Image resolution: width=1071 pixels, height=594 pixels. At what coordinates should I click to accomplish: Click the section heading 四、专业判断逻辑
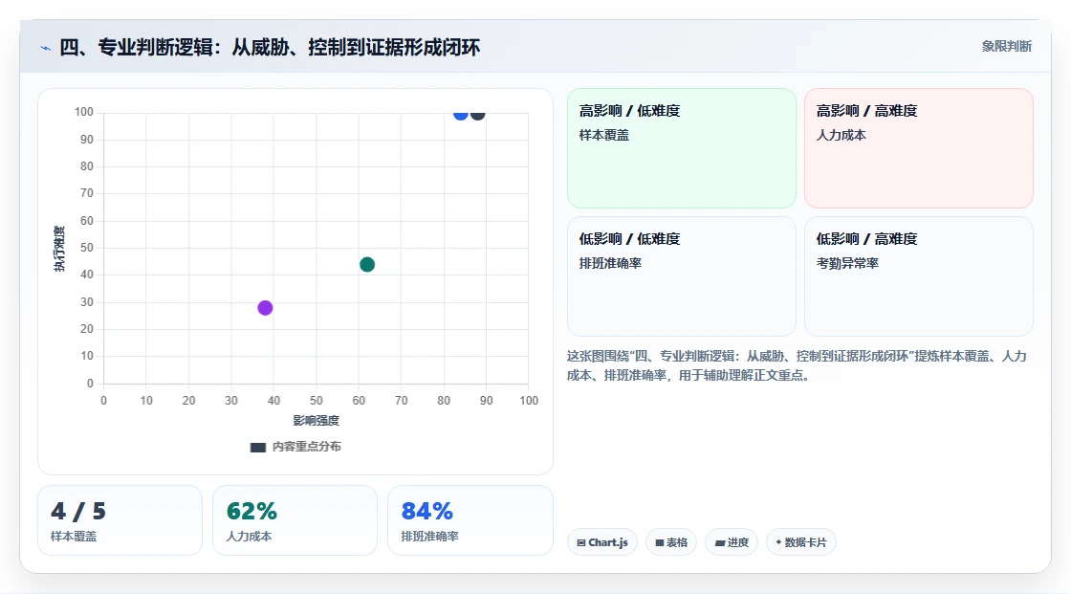point(270,47)
